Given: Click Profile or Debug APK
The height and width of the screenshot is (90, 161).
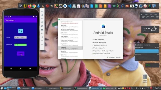Looking at the screenshot, I should point(98,48).
